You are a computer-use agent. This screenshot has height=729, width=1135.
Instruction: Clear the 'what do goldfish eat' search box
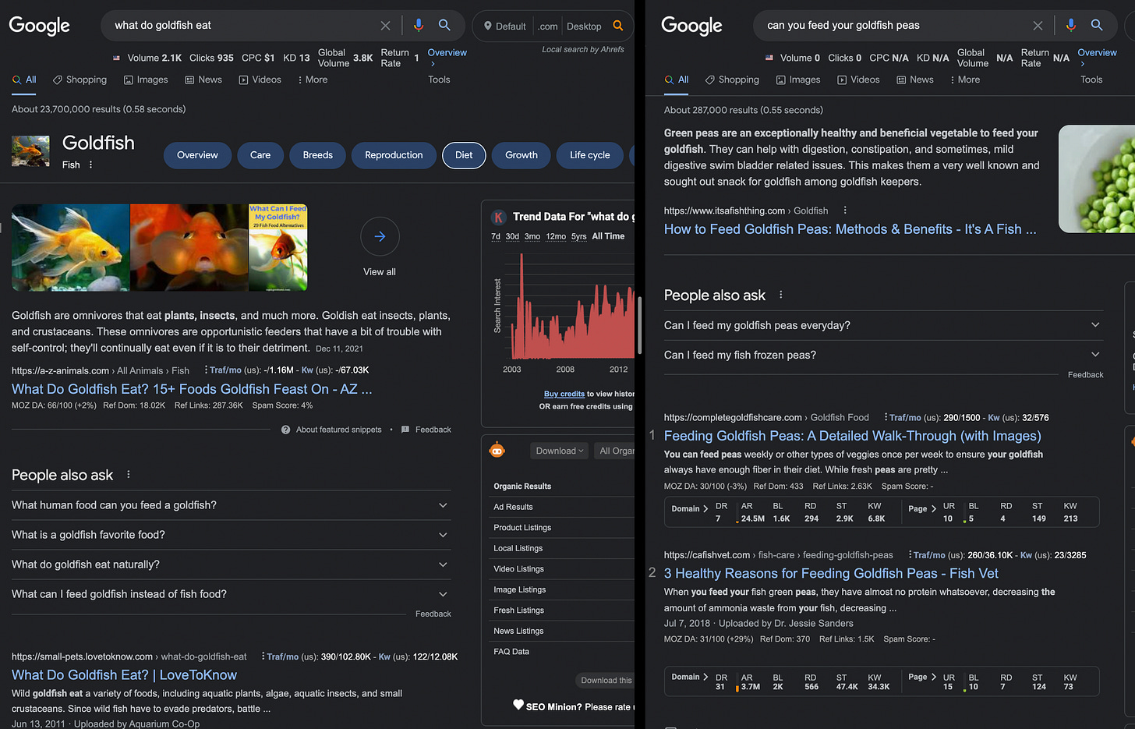pyautogui.click(x=385, y=26)
